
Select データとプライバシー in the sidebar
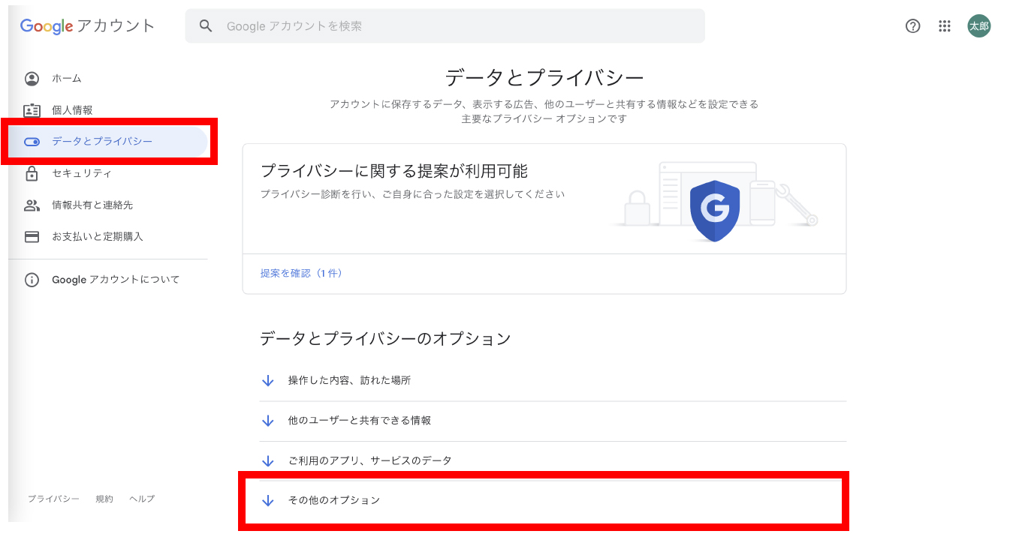point(102,142)
